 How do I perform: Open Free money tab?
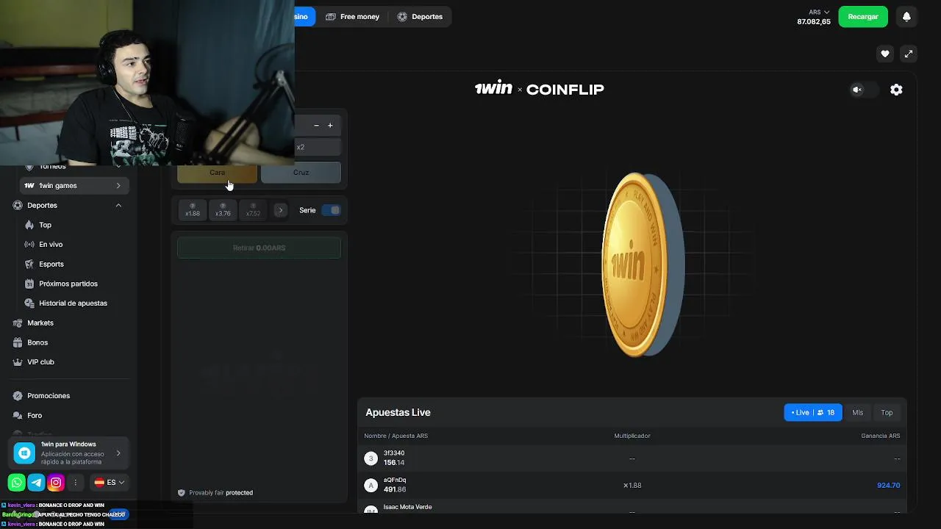[352, 17]
